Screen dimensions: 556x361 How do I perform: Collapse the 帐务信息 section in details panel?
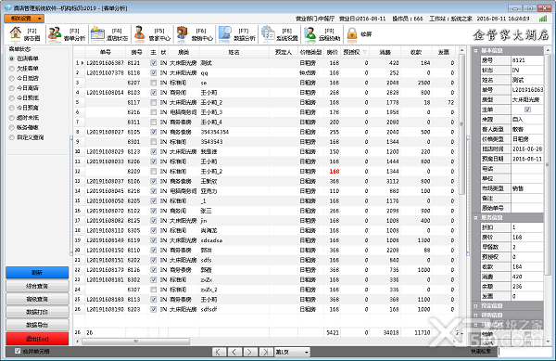tap(476, 217)
